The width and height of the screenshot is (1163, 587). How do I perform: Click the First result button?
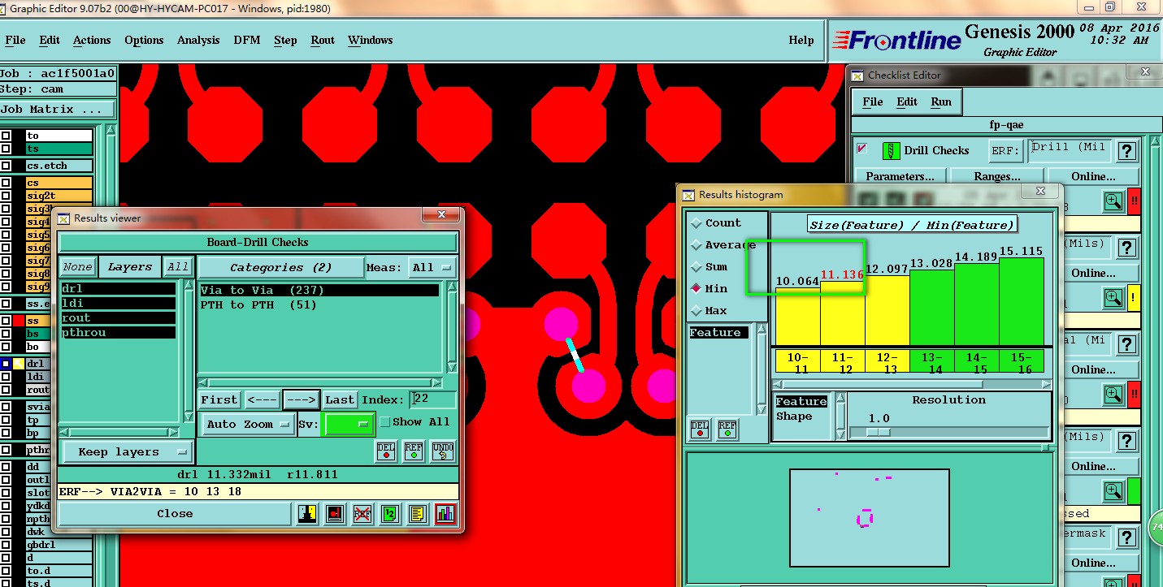[219, 399]
